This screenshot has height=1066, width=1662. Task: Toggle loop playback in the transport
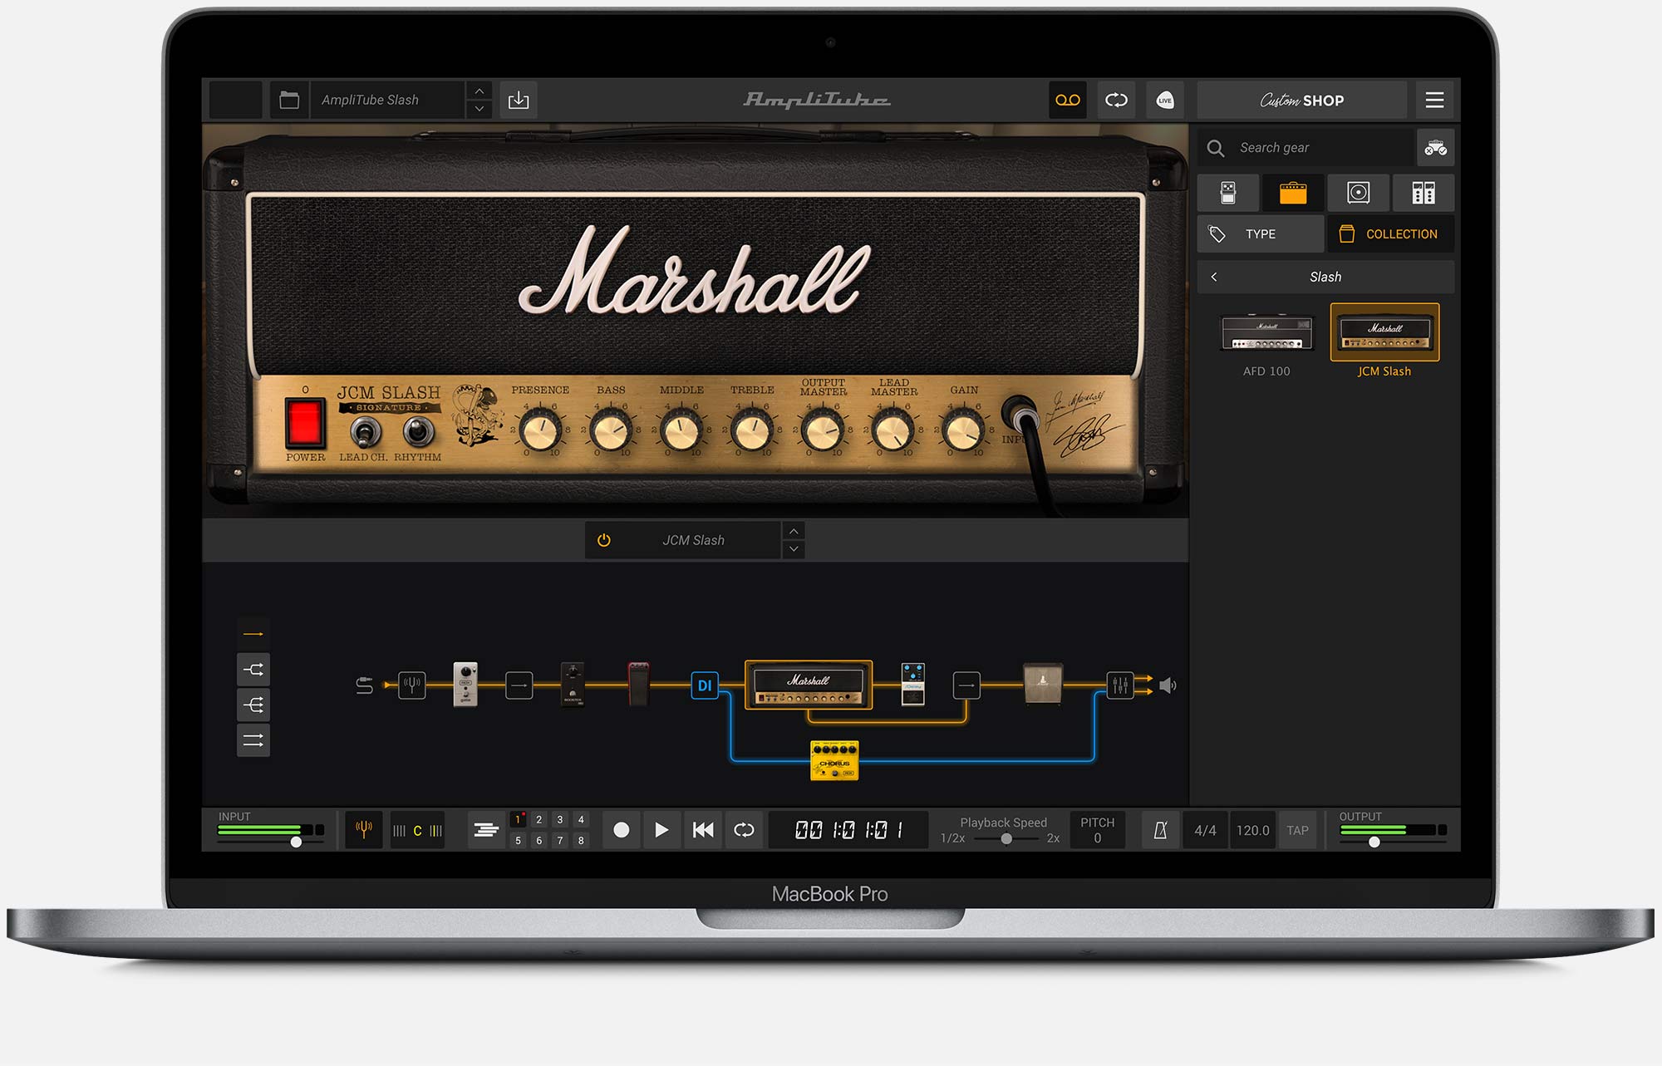click(x=744, y=829)
